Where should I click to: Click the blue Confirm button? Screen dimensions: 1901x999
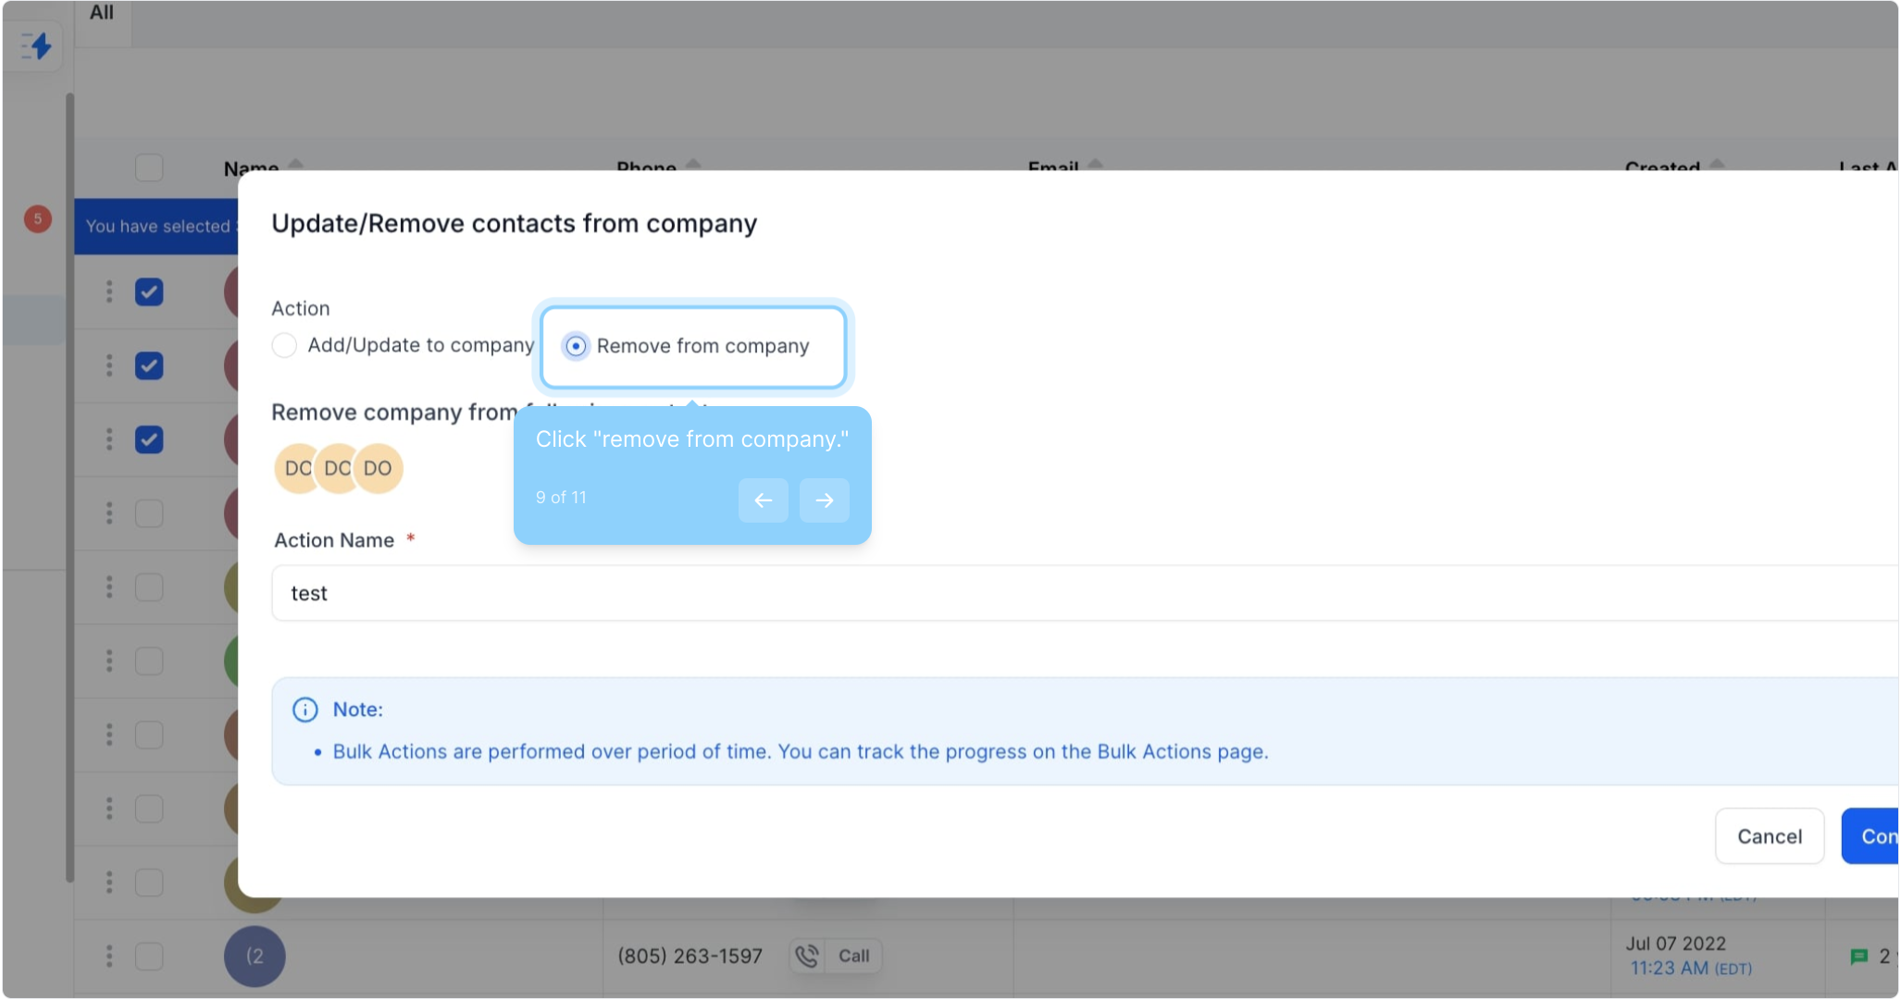coord(1871,836)
